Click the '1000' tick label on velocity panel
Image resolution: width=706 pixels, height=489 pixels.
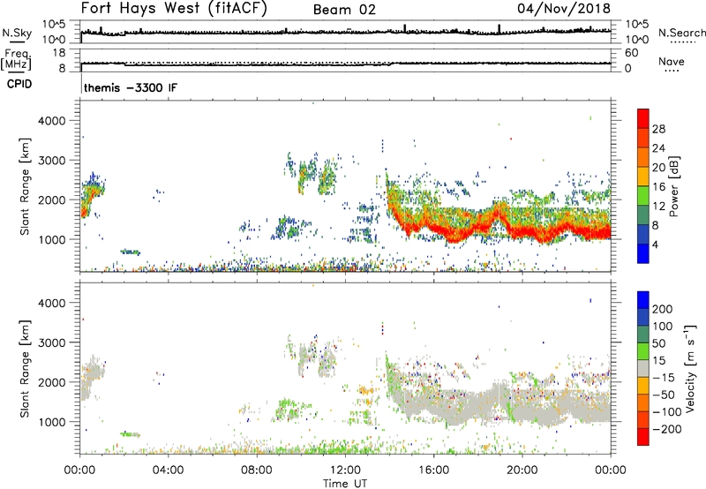point(52,422)
